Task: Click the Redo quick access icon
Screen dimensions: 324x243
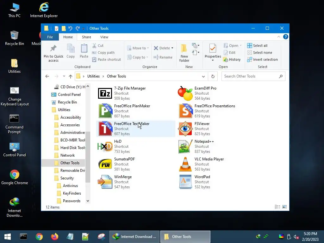Action: coord(78,28)
